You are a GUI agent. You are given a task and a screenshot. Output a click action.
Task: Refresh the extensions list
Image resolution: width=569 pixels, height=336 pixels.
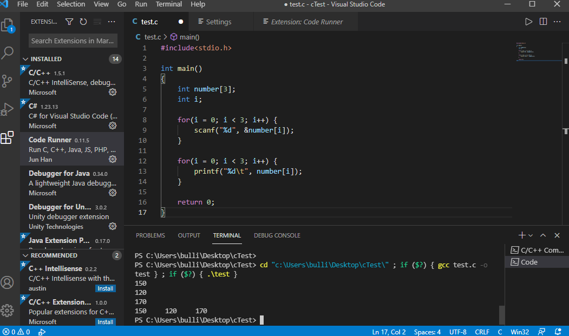click(x=83, y=22)
